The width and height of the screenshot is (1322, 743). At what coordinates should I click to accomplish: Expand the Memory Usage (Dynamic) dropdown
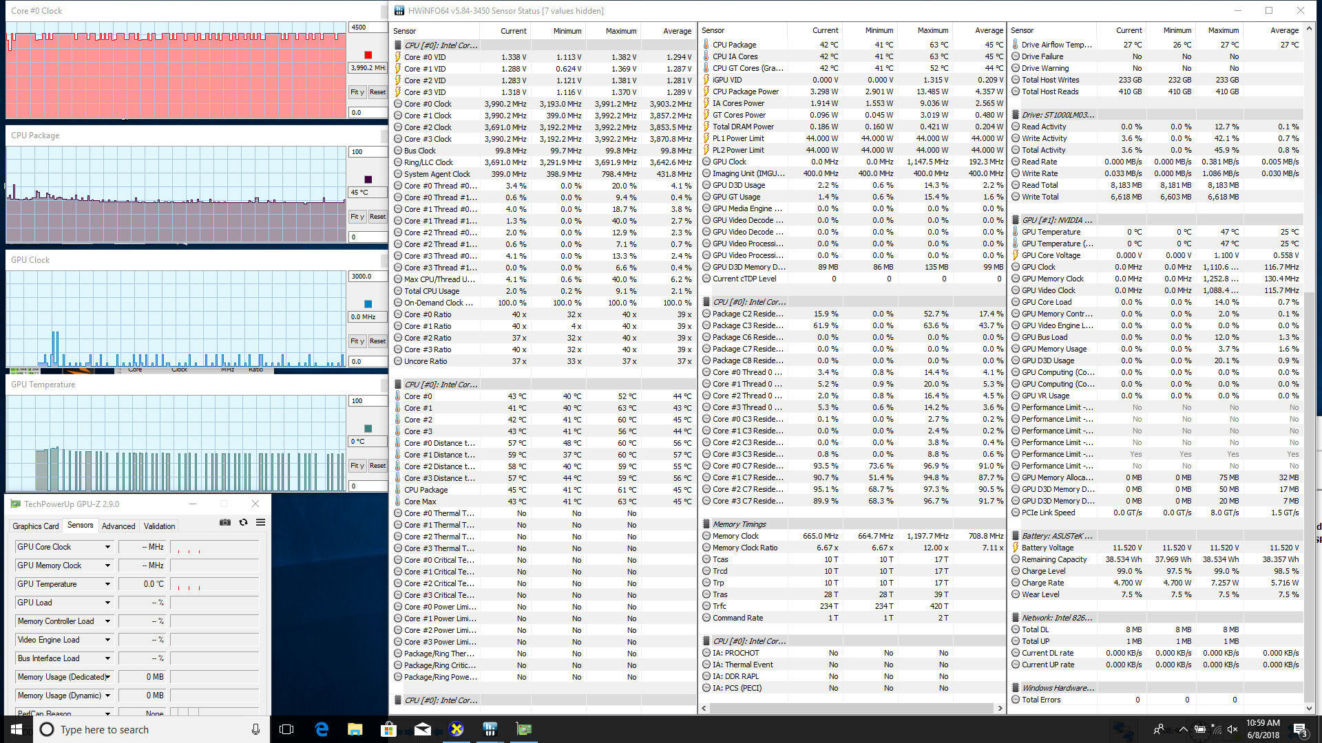[107, 696]
